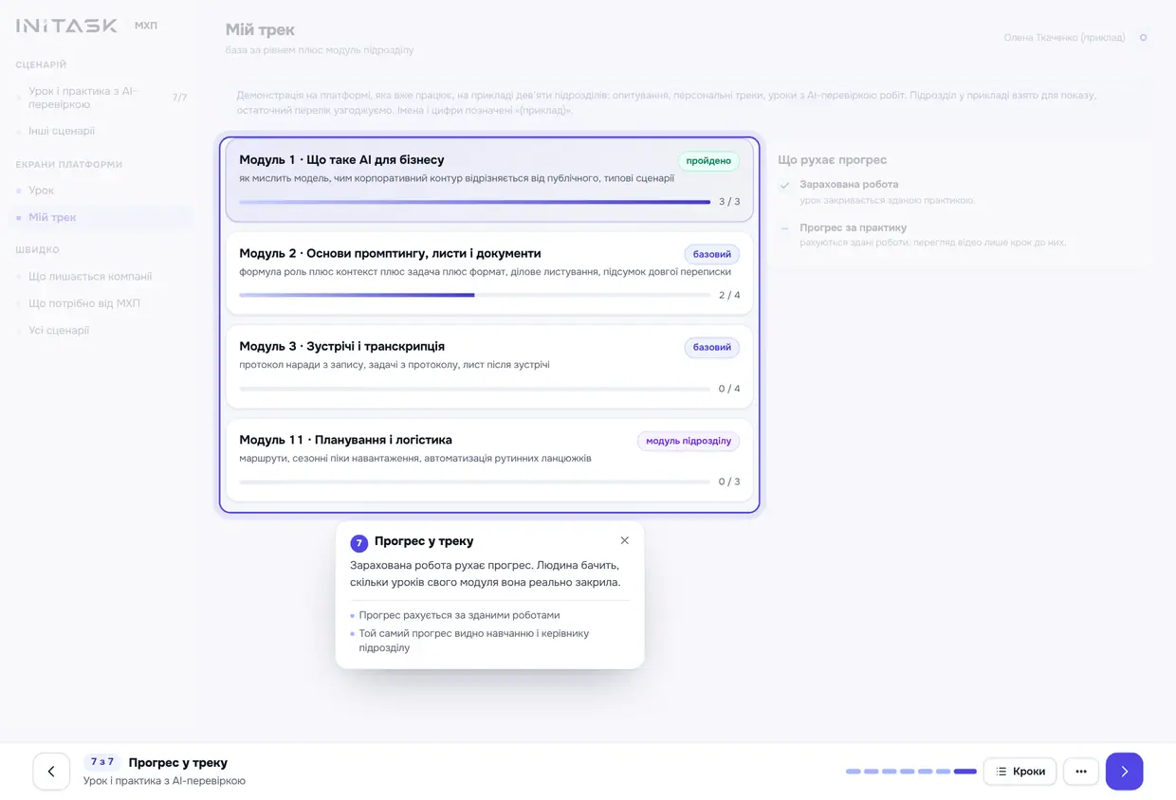Click the "пройдено" badge on Модуль 1
The width and height of the screenshot is (1176, 800).
708,161
